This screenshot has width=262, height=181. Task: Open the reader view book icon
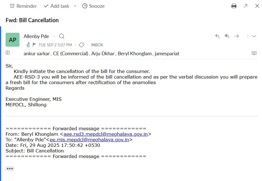click(x=254, y=53)
